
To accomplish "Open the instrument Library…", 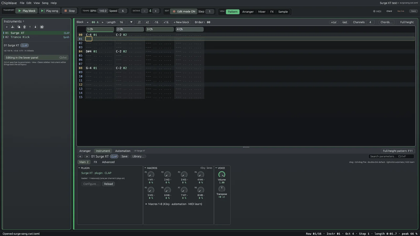I will tap(138, 157).
